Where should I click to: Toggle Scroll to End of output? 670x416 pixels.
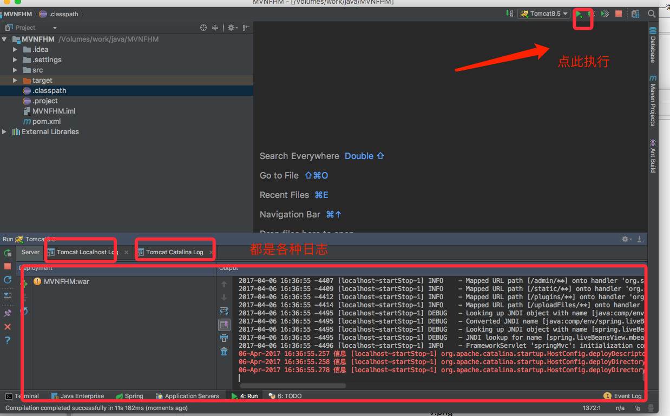point(224,325)
